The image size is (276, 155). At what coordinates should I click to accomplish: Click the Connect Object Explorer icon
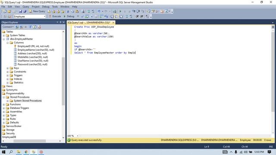(x=17, y=27)
